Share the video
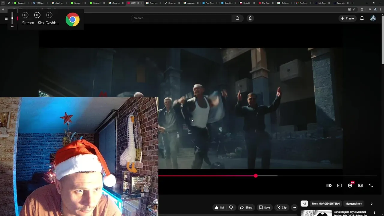 [x=246, y=208]
